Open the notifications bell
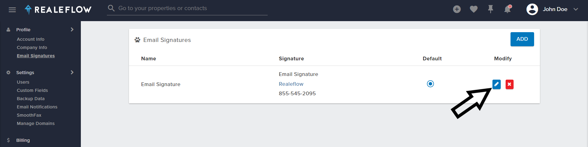Image resolution: width=588 pixels, height=147 pixels. (507, 9)
